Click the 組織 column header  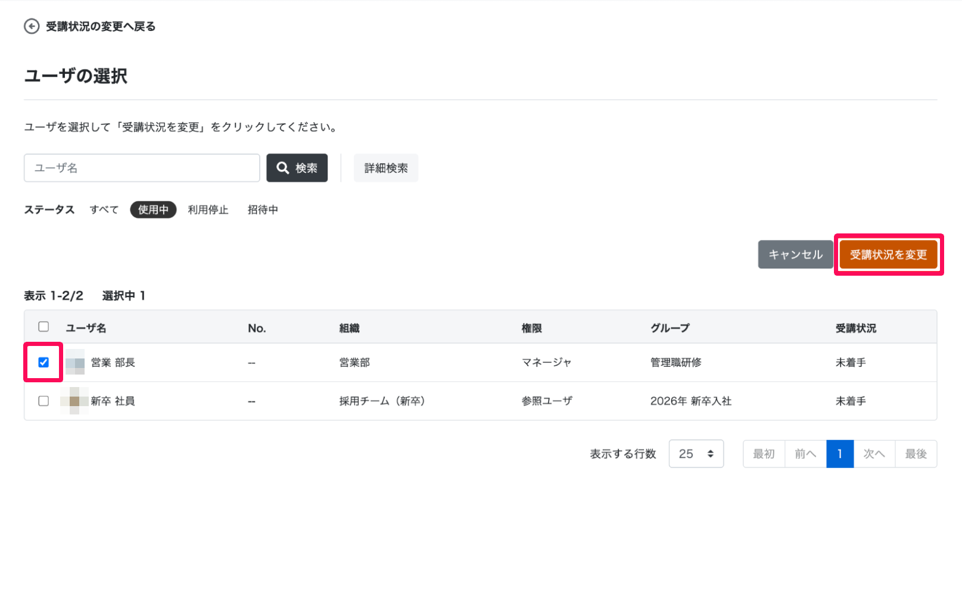[x=350, y=328]
